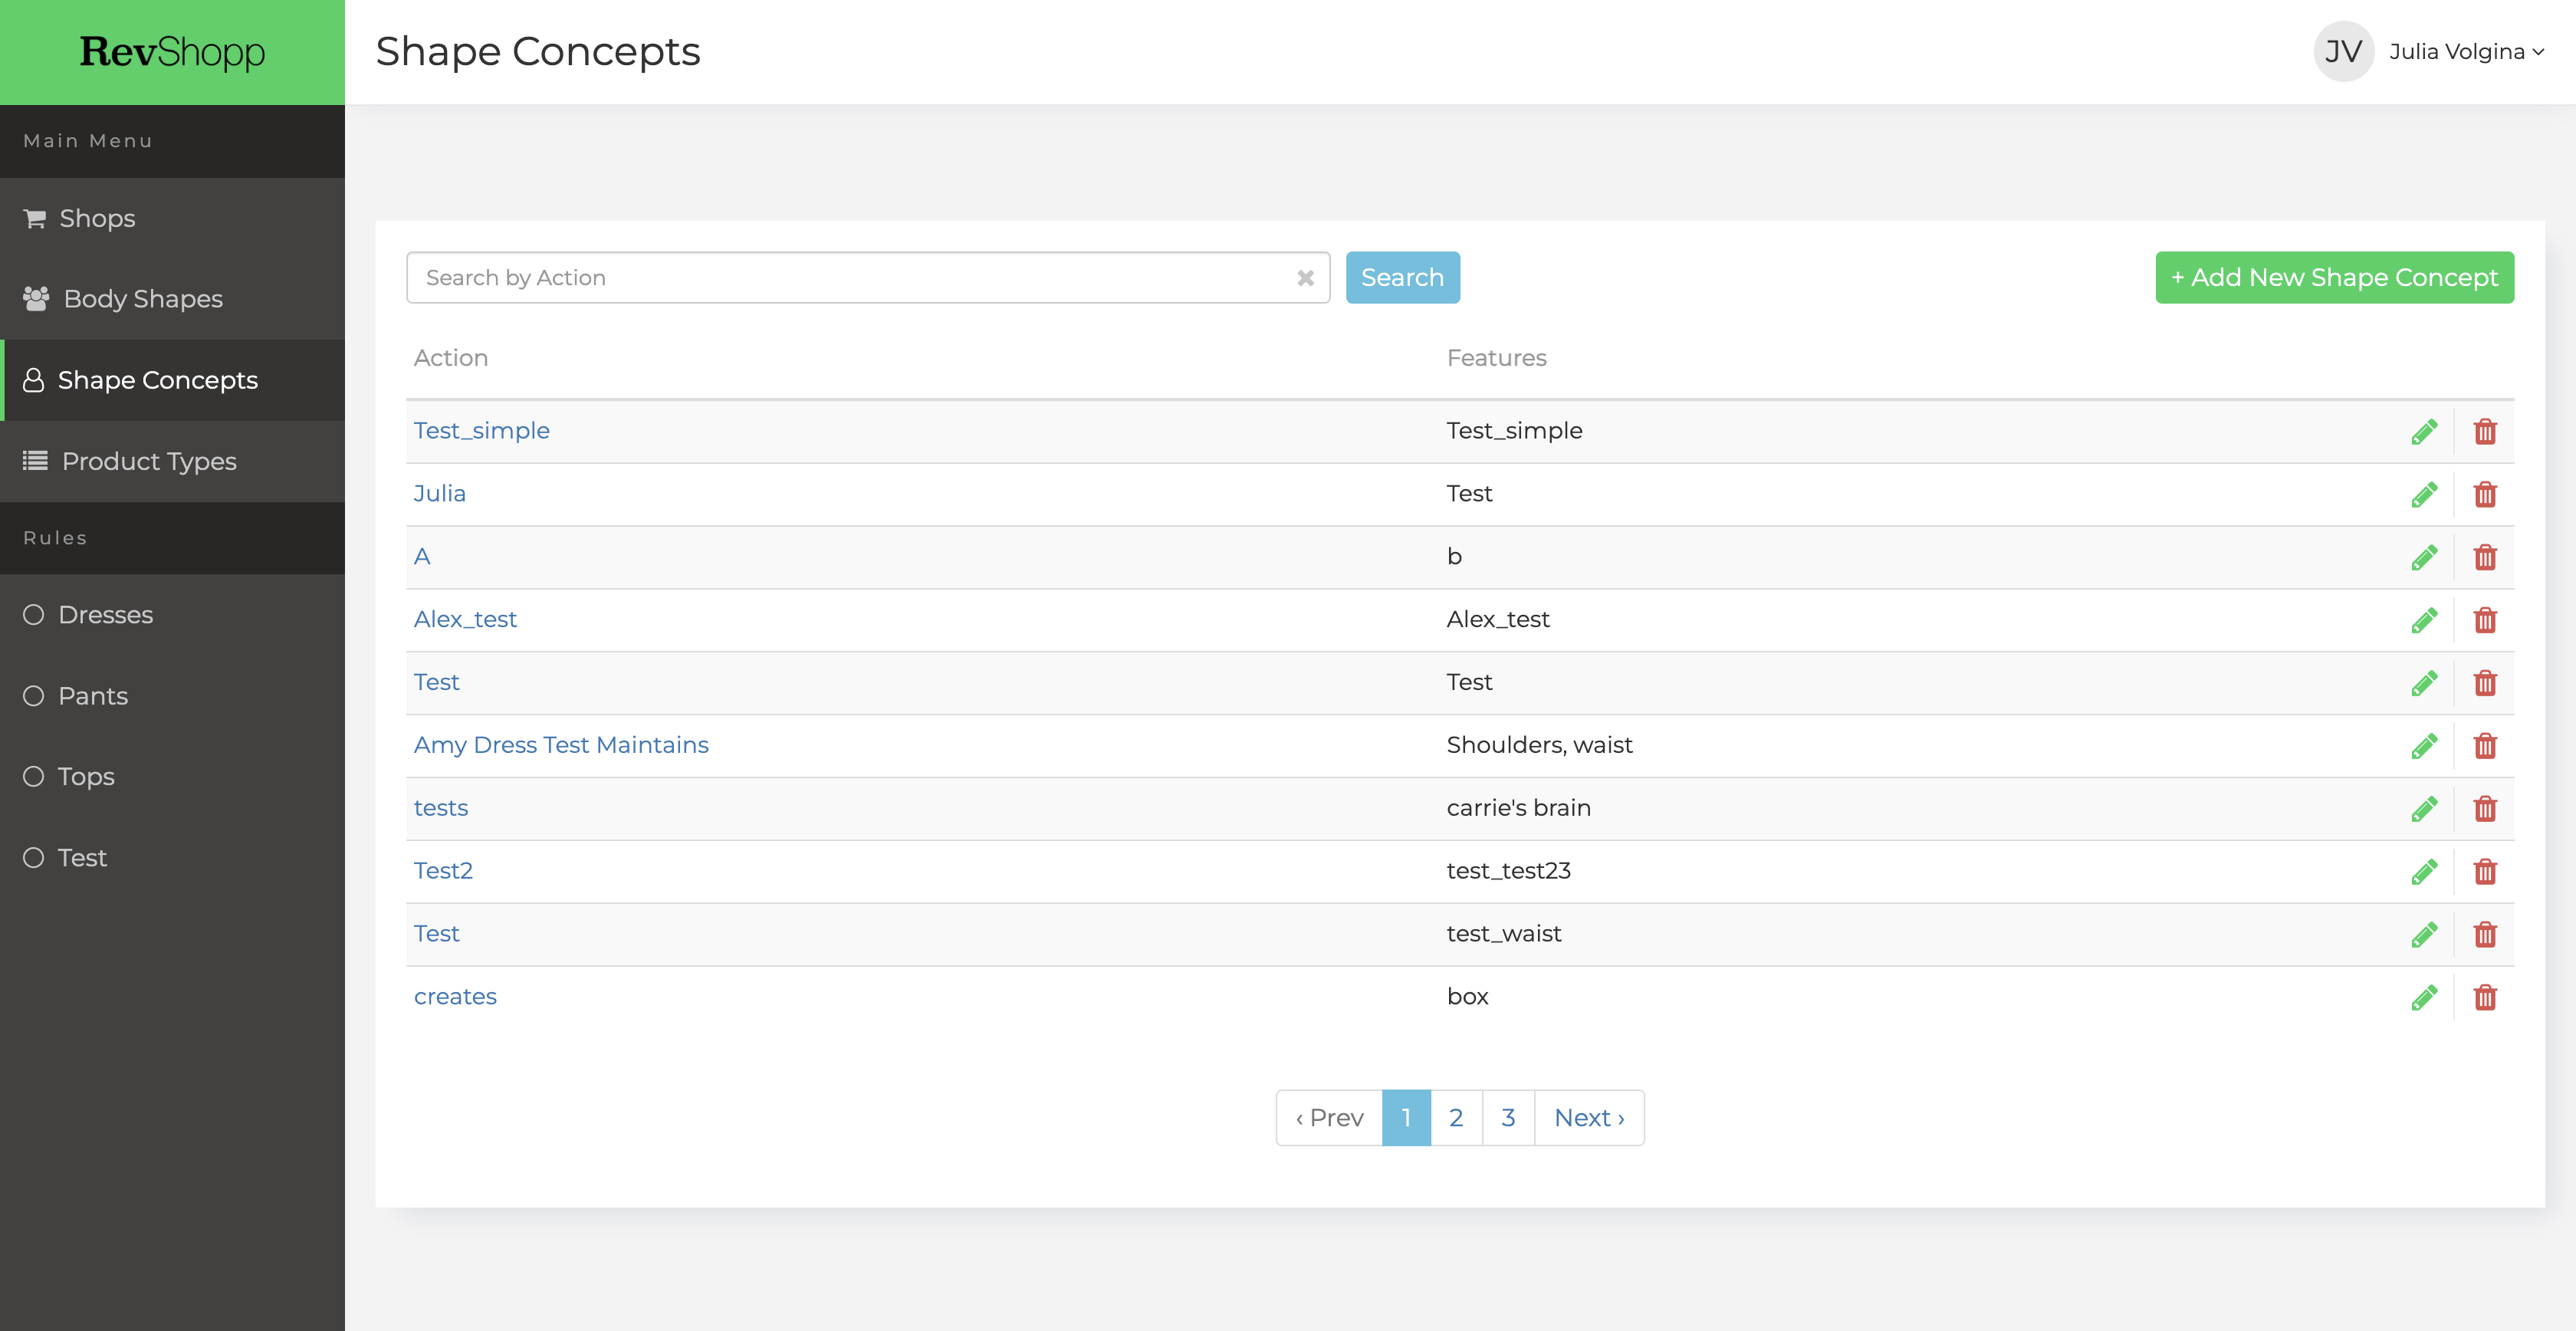Click the RevShopp logo

tap(172, 52)
